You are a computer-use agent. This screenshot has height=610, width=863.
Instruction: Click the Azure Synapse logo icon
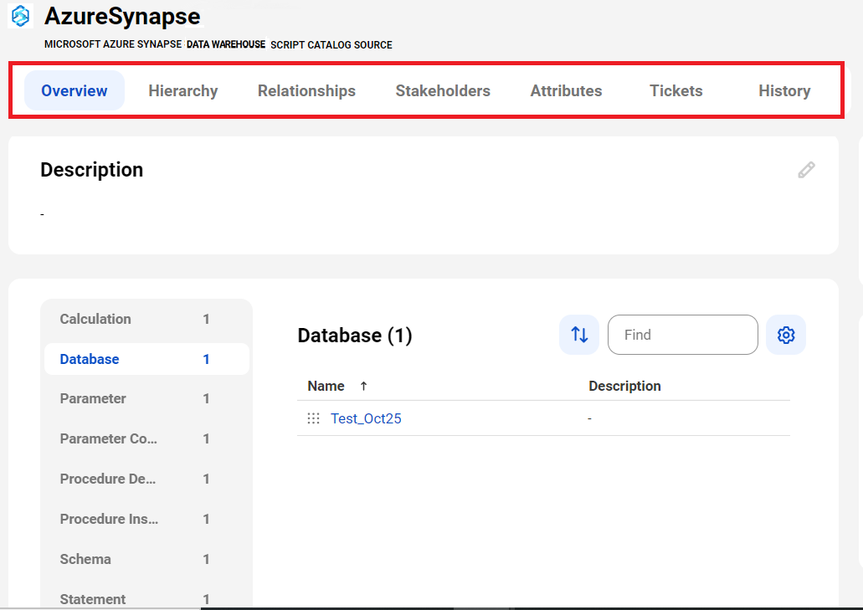(x=20, y=15)
